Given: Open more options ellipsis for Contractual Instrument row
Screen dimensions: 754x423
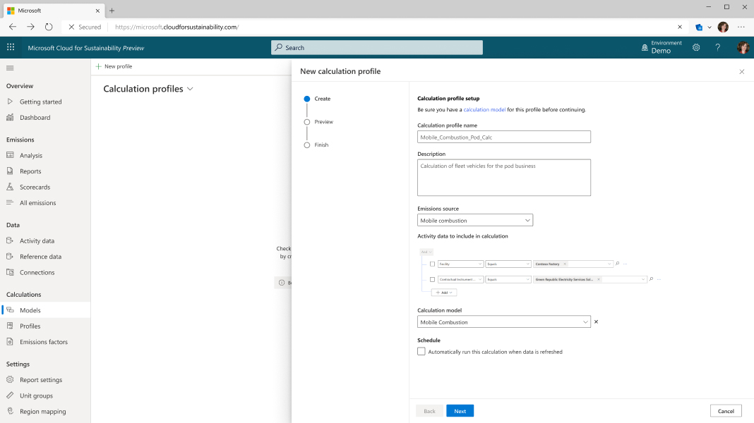Looking at the screenshot, I should [x=659, y=279].
